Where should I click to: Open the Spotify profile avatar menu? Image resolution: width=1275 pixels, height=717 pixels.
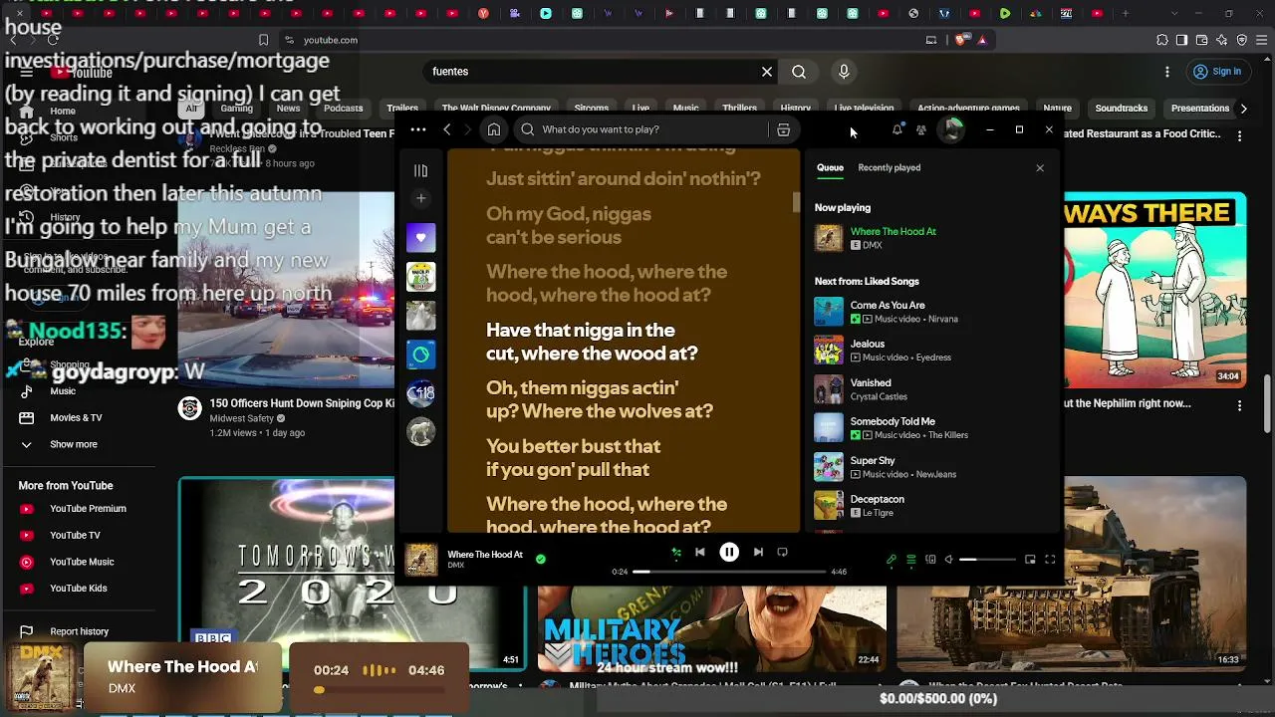(952, 129)
